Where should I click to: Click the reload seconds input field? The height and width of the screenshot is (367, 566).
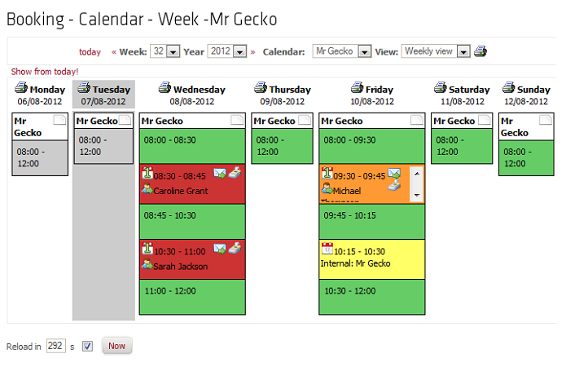click(x=56, y=346)
